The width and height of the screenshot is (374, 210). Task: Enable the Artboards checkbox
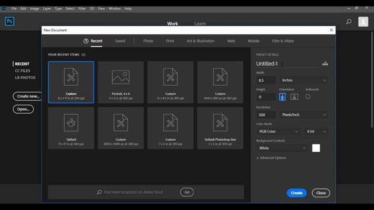tap(308, 96)
